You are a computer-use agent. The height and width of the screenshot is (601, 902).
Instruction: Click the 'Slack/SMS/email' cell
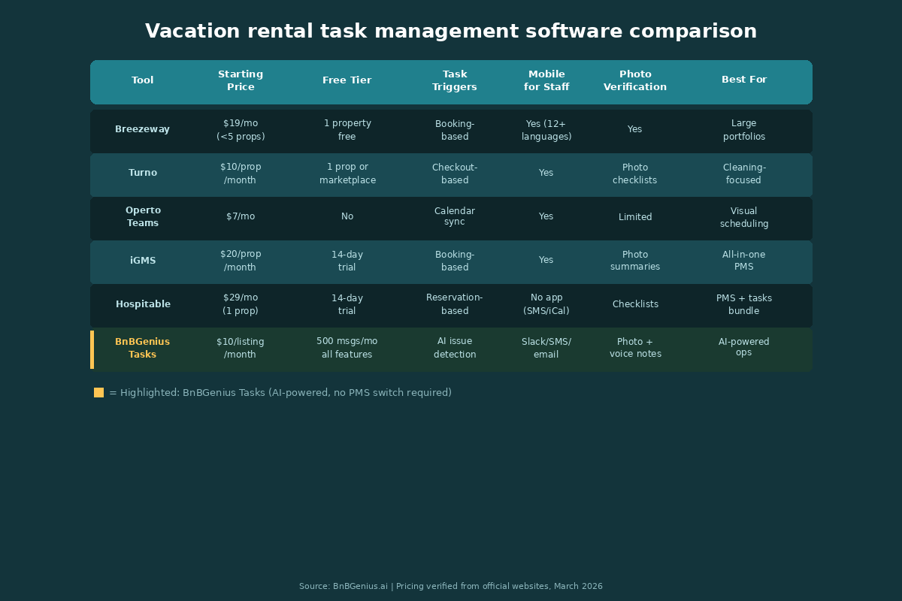pyautogui.click(x=546, y=348)
